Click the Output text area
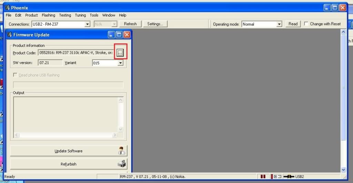Image resolution: width=353 pixels, height=183 pixels. tap(66, 114)
